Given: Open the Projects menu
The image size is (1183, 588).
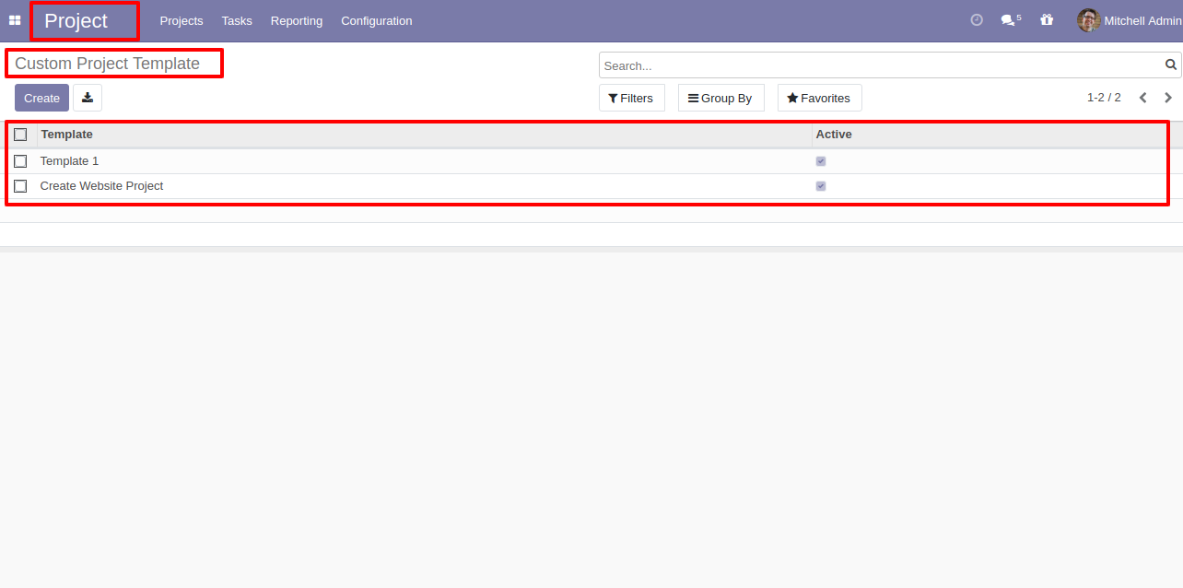Looking at the screenshot, I should 182,20.
